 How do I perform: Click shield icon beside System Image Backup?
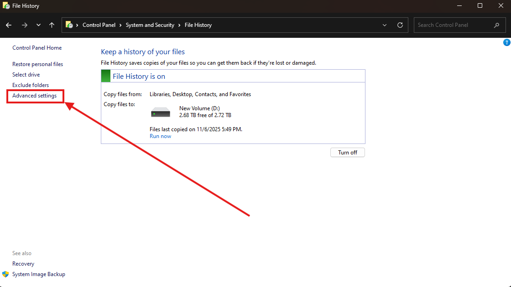pyautogui.click(x=5, y=274)
